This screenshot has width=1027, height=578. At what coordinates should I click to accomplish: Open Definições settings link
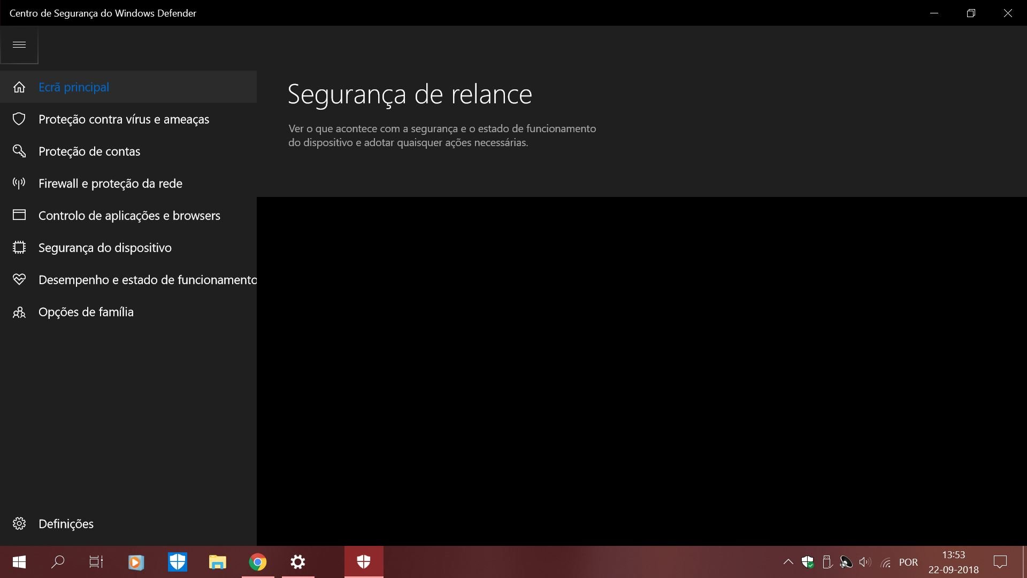(128, 523)
